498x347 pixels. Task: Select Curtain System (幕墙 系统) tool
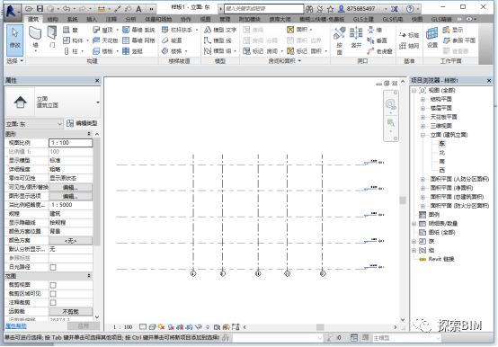138,30
